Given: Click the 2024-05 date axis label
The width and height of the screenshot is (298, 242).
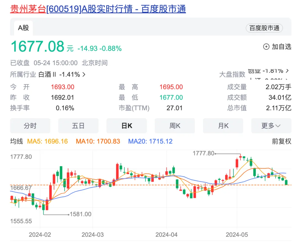Looking at the screenshot, I should point(237,235).
